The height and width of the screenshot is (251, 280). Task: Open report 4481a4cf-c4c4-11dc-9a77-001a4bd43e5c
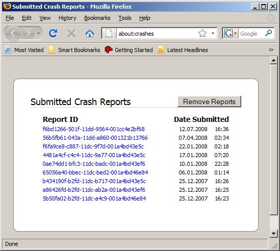coord(94,155)
